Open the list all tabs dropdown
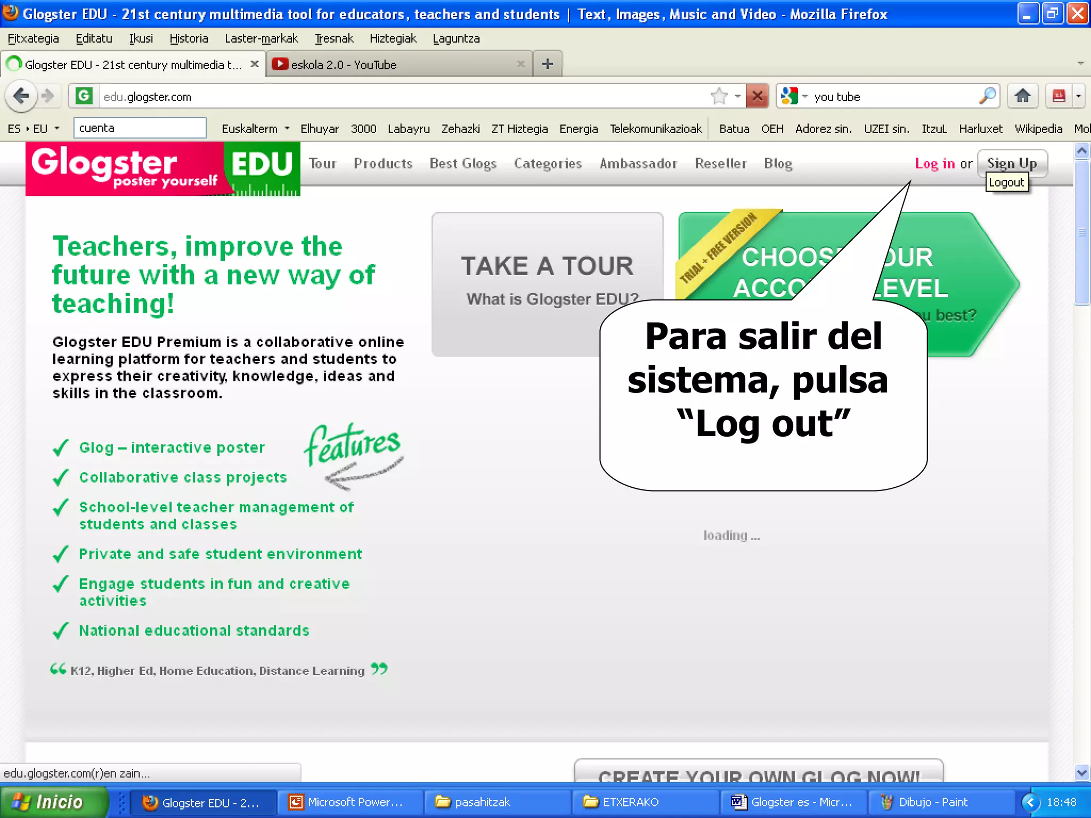The width and height of the screenshot is (1091, 818). 1080,63
